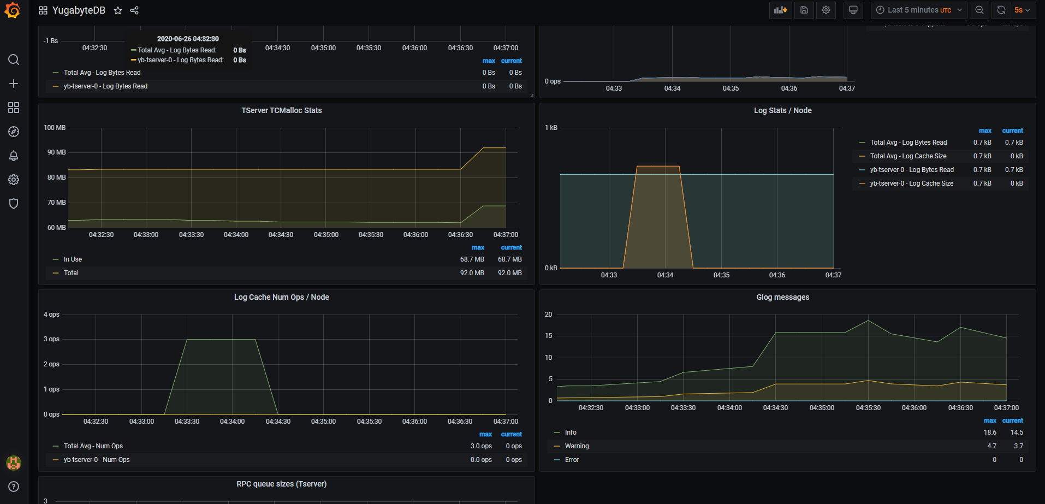The width and height of the screenshot is (1045, 504).
Task: Click the share dashboard icon
Action: (134, 10)
